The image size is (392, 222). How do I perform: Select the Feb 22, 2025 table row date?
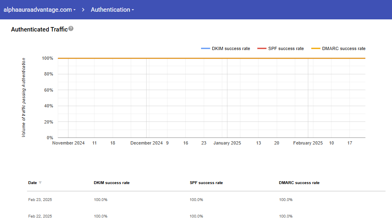(x=40, y=216)
